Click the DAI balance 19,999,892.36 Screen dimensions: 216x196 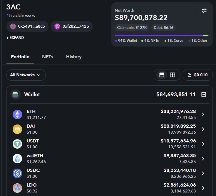tap(182, 132)
